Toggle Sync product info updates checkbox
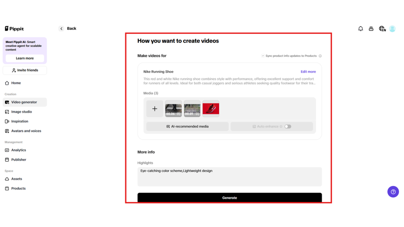 (x=263, y=56)
